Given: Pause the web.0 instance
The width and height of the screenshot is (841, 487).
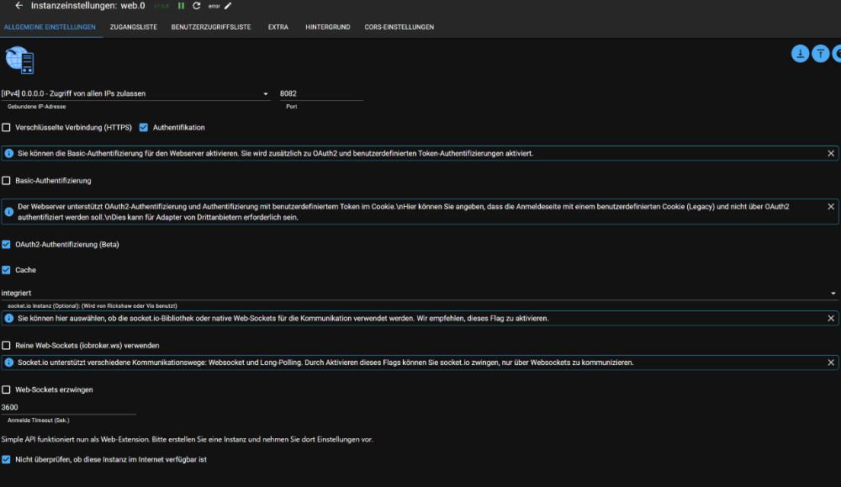Looking at the screenshot, I should [x=181, y=6].
